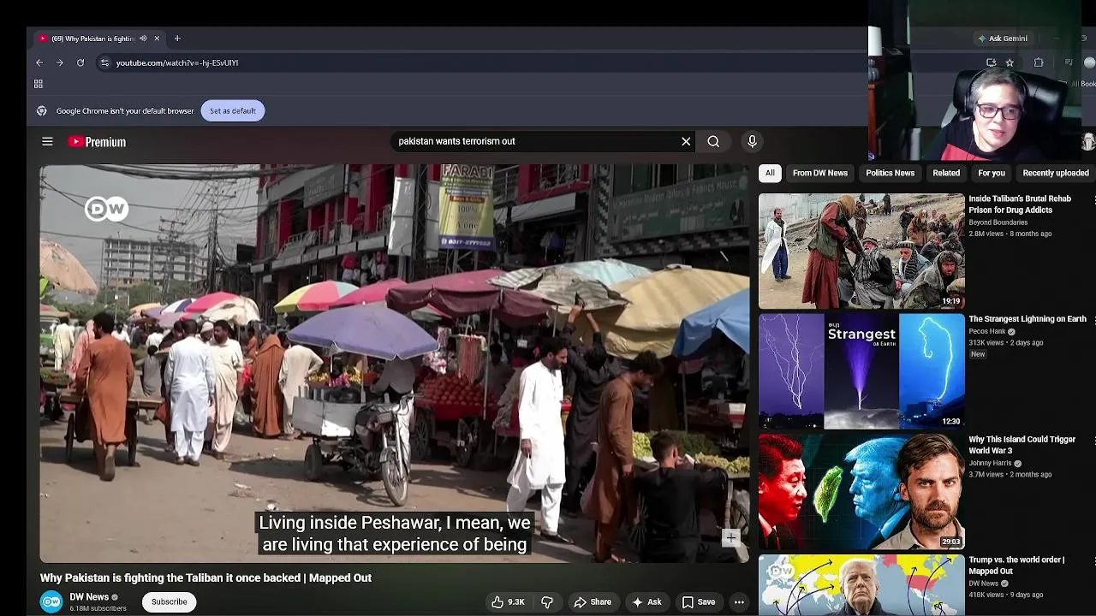
Task: Subscribe to DW News
Action: [x=169, y=602]
